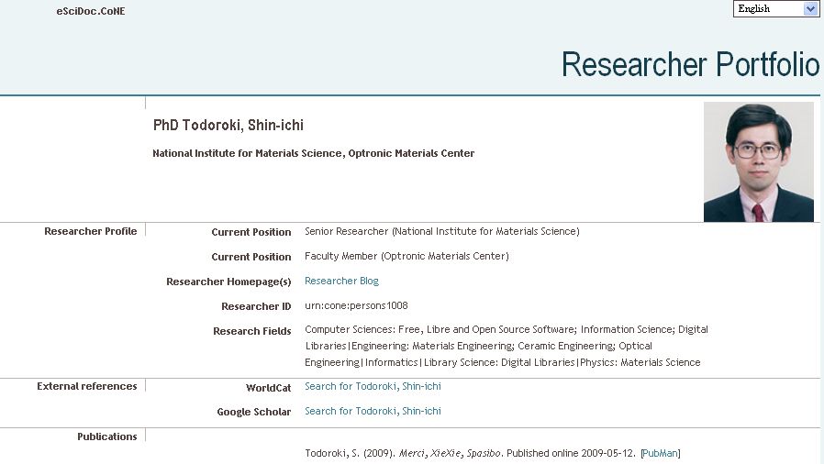The width and height of the screenshot is (824, 464).
Task: Click the Researcher Portfolio page heading
Action: tap(689, 65)
